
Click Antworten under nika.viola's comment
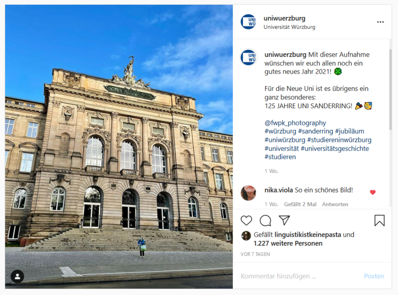335,204
